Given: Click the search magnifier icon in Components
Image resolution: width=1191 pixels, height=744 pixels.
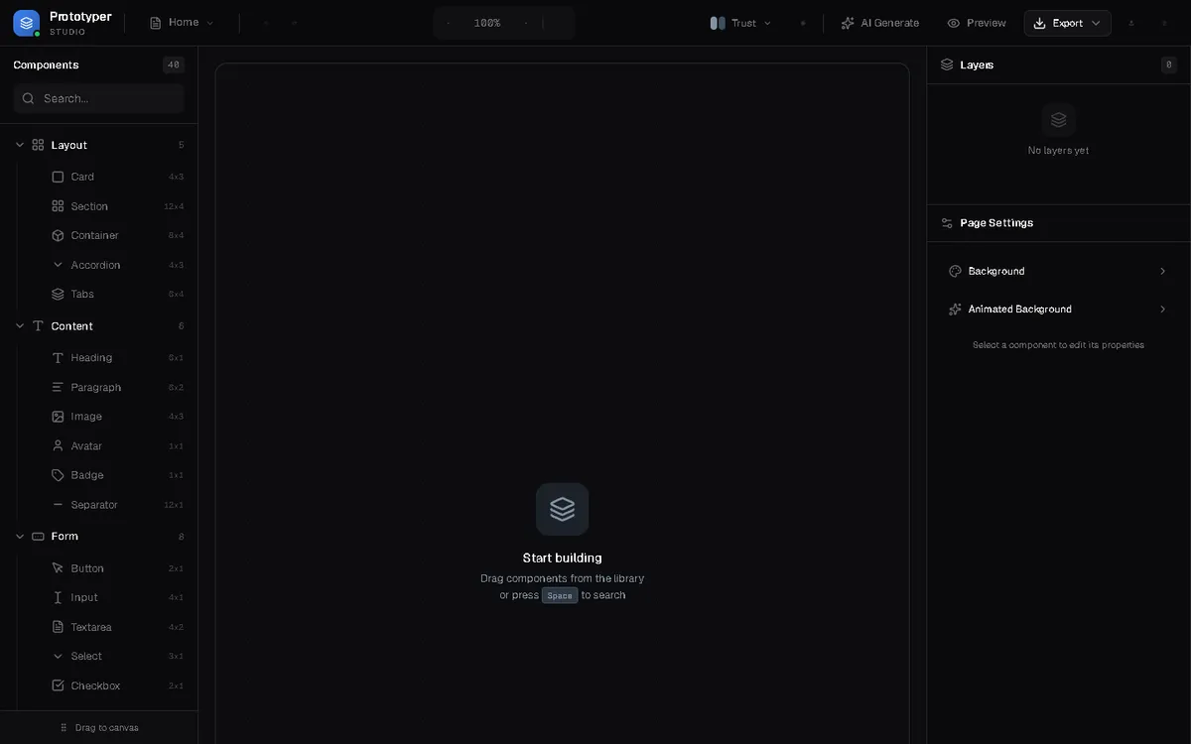Looking at the screenshot, I should [29, 98].
